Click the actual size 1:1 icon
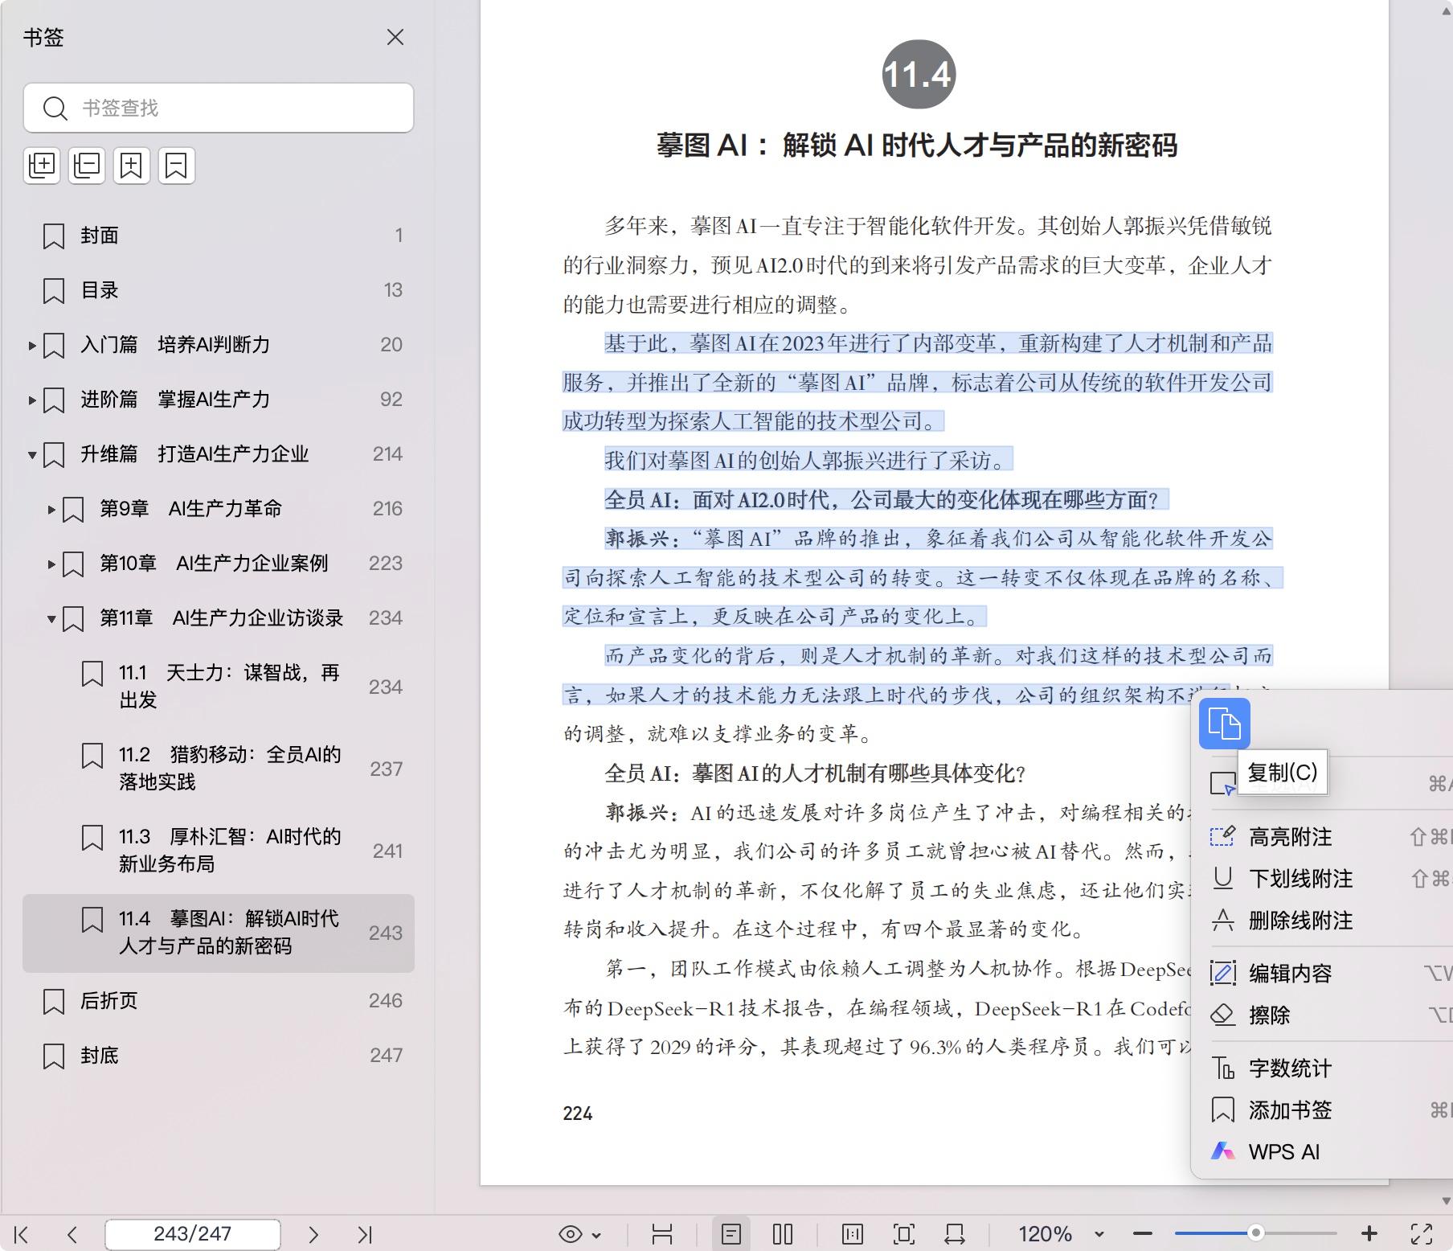1453x1251 pixels. (853, 1234)
